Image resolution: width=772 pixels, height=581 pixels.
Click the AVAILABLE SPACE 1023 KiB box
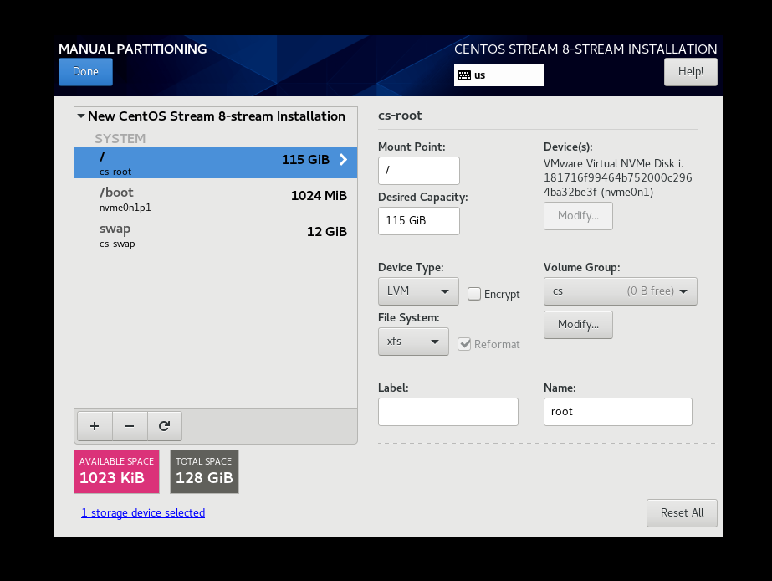click(x=117, y=471)
